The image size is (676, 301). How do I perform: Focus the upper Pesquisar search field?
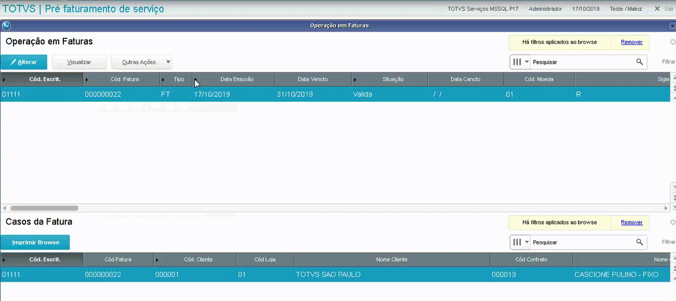(582, 62)
